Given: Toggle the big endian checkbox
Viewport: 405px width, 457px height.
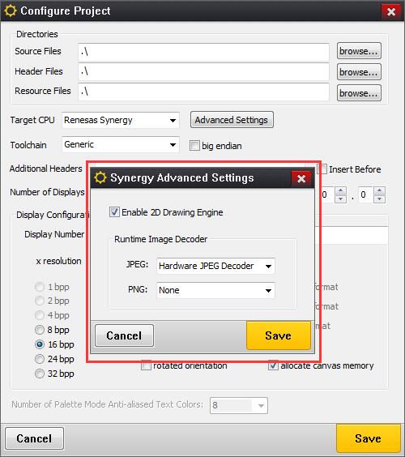Looking at the screenshot, I should coord(194,145).
